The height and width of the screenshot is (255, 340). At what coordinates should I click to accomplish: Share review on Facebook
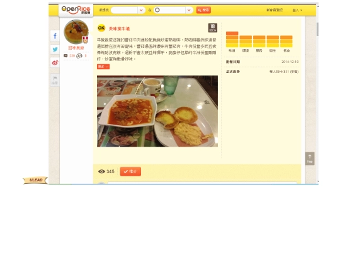[x=55, y=36]
